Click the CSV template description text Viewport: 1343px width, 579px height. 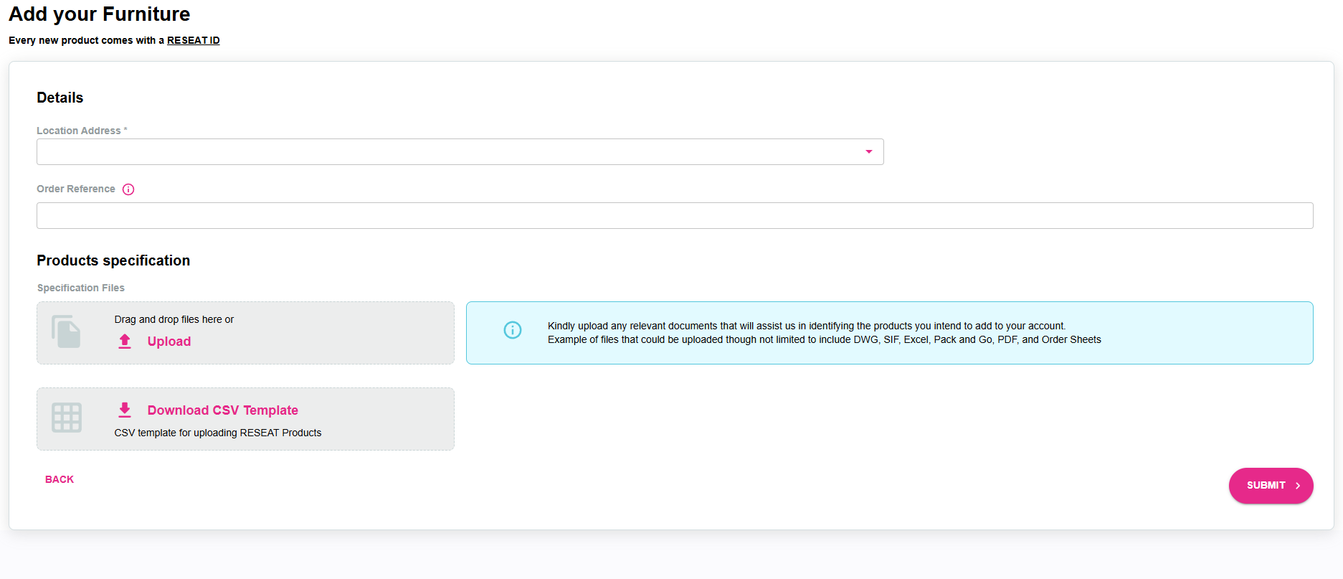pos(218,433)
